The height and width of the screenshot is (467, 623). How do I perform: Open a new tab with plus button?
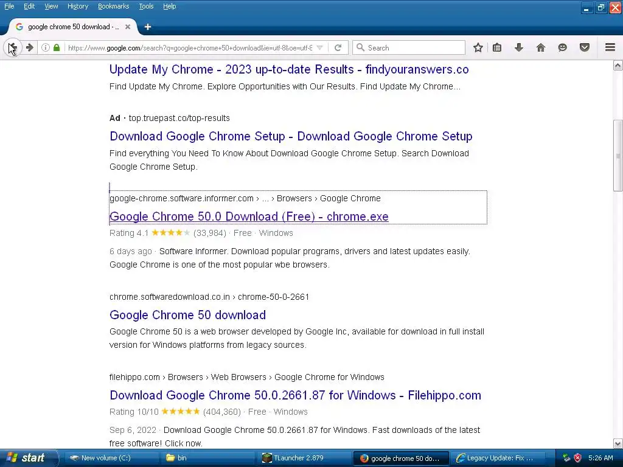coord(148,27)
